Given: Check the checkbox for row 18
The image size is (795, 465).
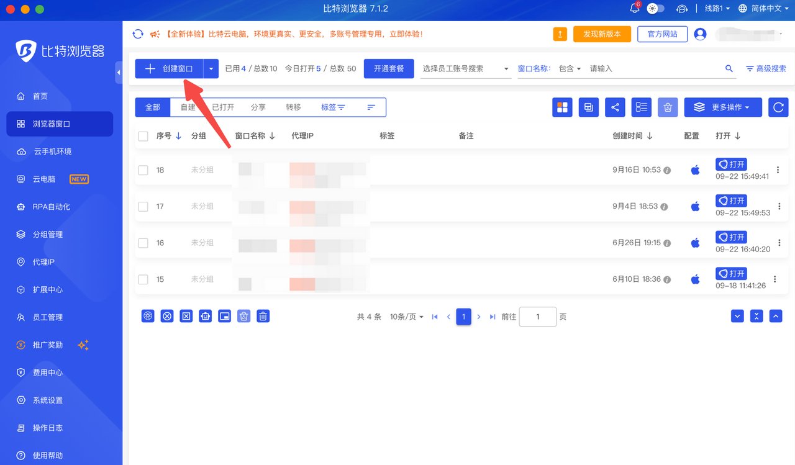Looking at the screenshot, I should [143, 170].
